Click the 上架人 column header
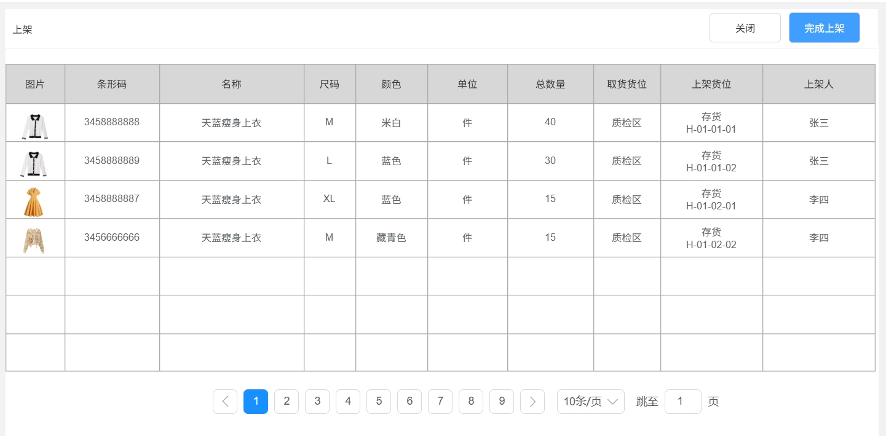886x436 pixels. [x=819, y=84]
